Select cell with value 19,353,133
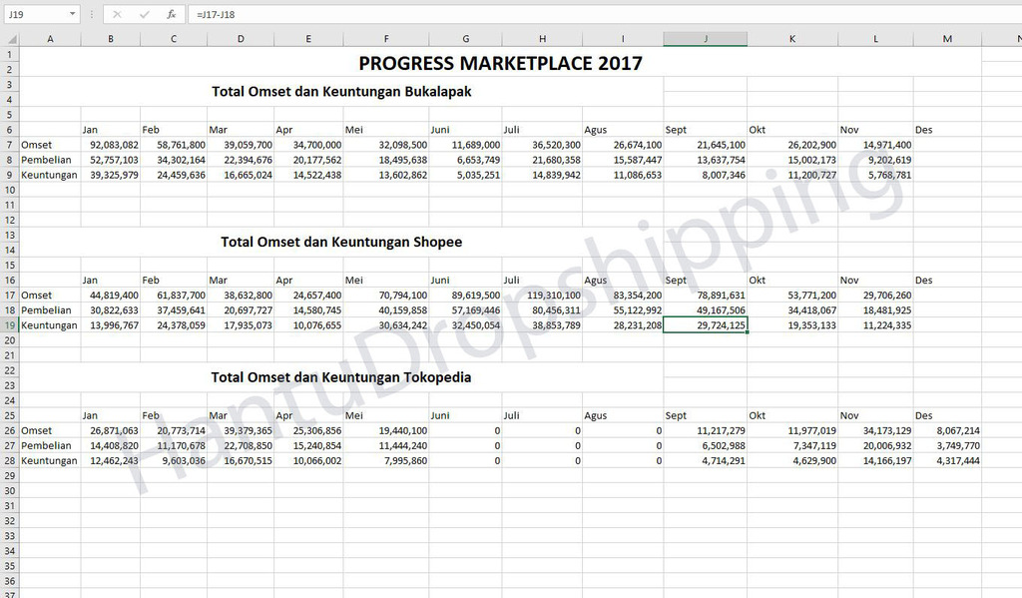Viewport: 1022px width, 598px height. (x=792, y=325)
